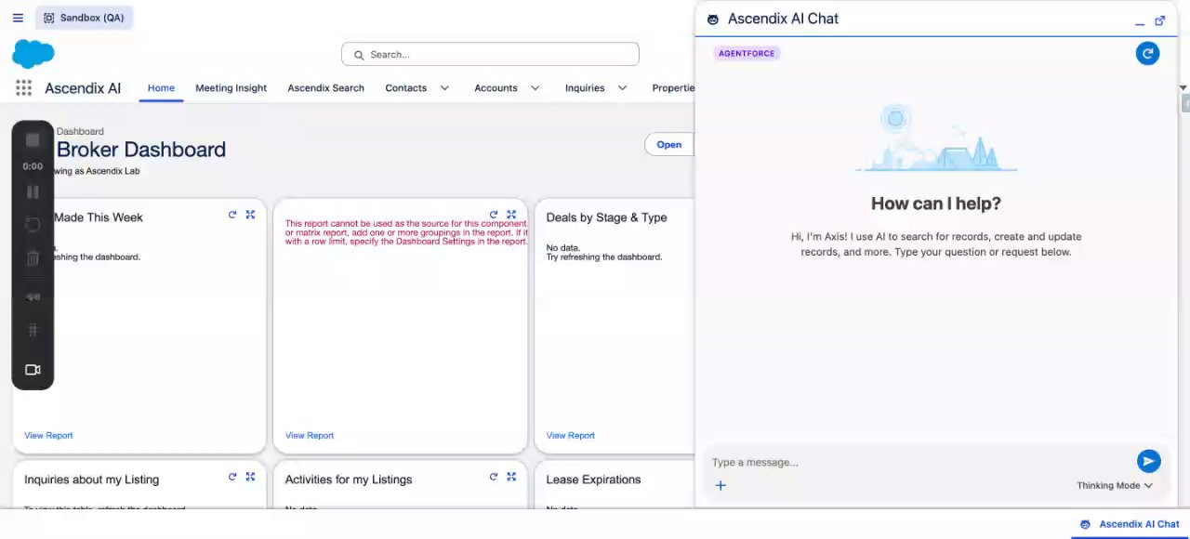
Task: View Report for Made This Week card
Action: [48, 435]
